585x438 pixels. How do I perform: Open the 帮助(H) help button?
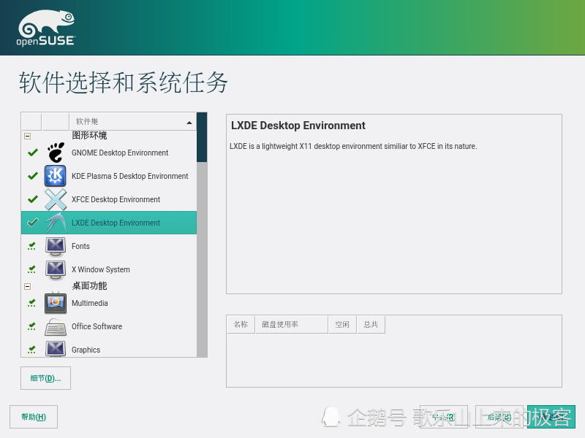(34, 417)
